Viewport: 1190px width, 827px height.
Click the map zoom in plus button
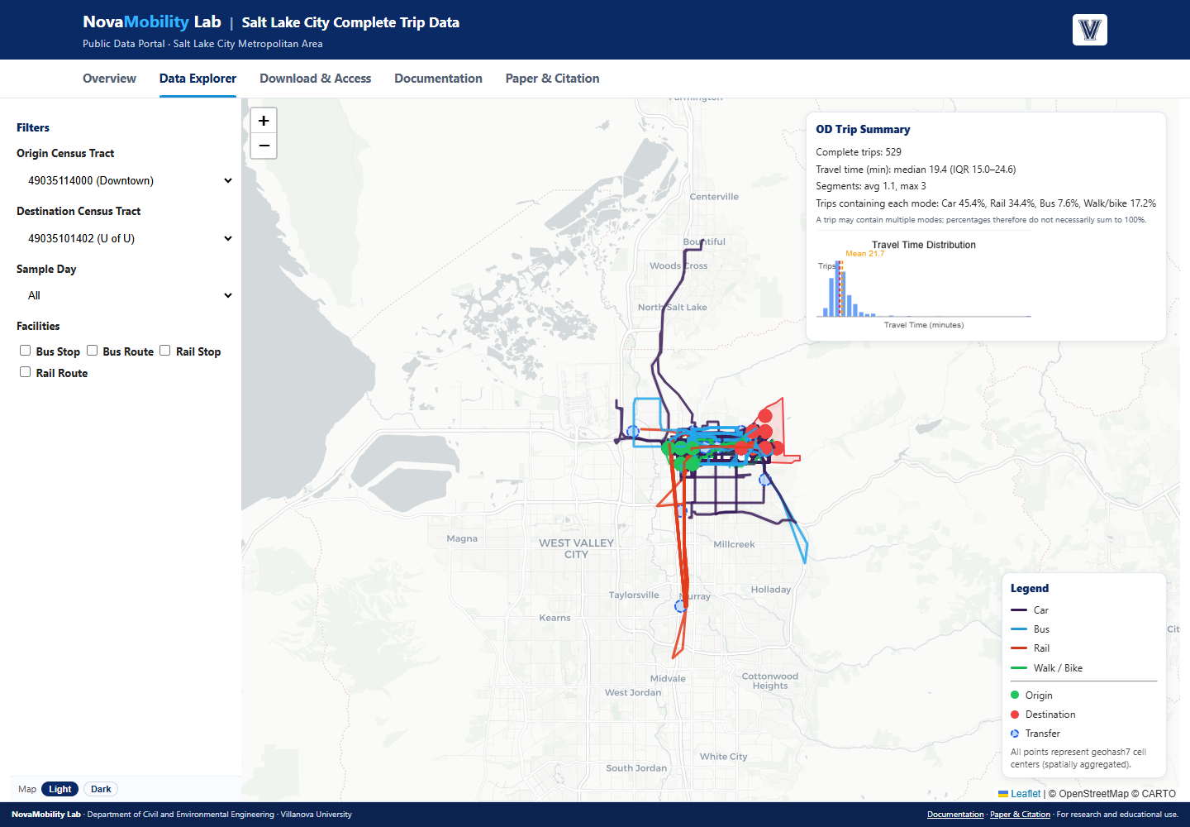264,121
